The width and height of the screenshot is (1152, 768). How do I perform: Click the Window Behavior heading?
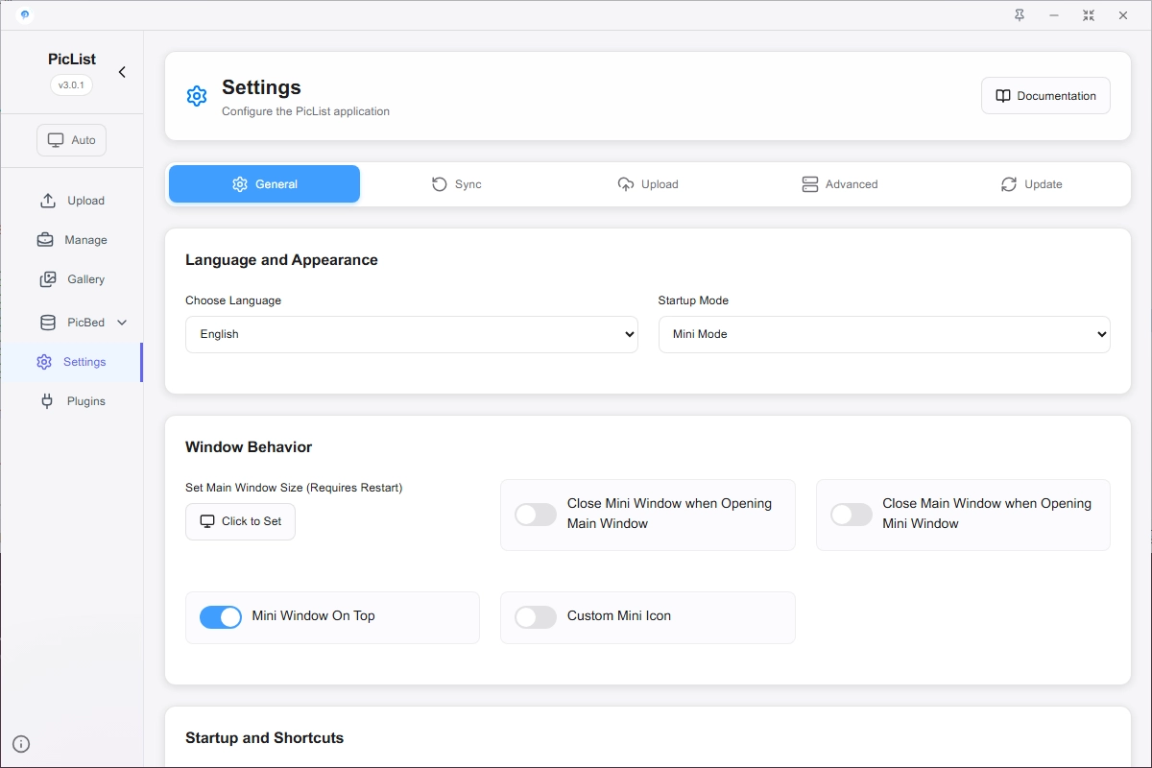[x=249, y=447]
